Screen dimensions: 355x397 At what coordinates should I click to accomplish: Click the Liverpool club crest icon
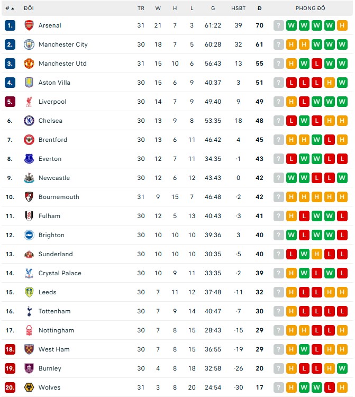click(29, 102)
